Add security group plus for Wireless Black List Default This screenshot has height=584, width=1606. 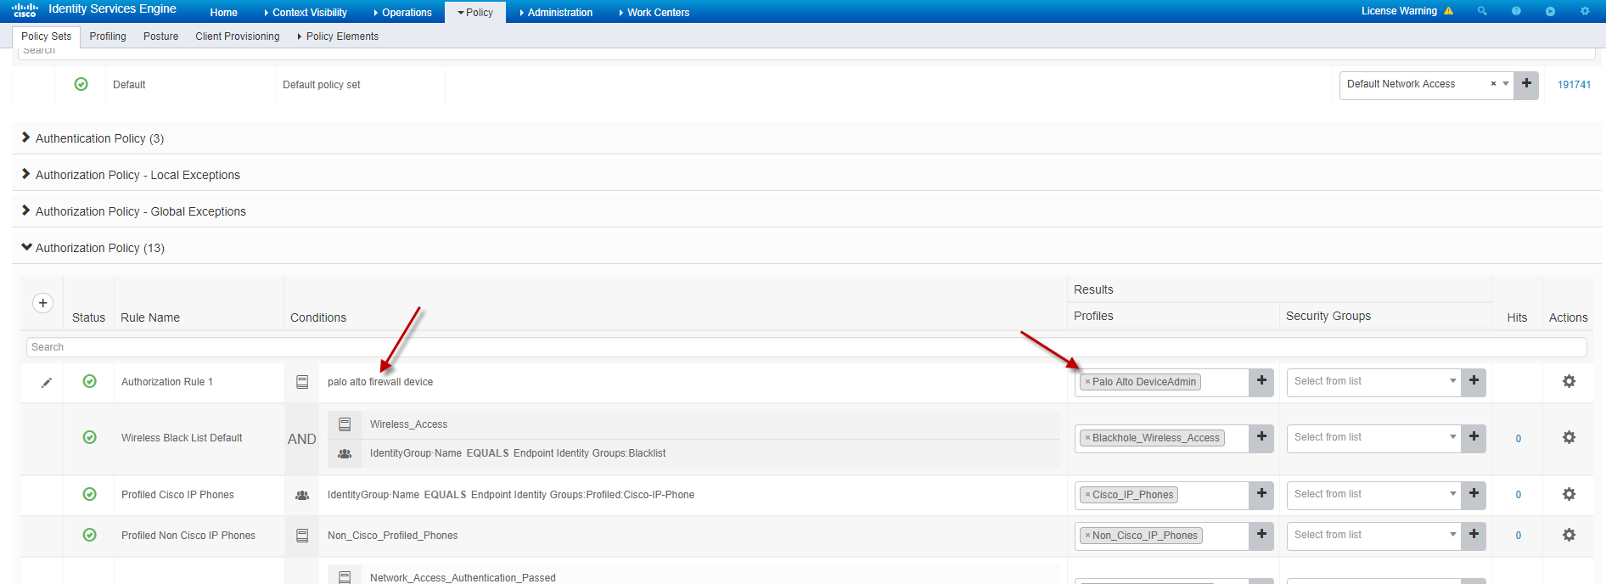point(1474,437)
